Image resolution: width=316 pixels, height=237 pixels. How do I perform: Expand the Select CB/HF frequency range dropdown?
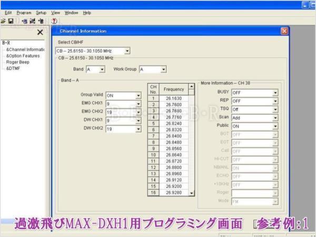127,51
